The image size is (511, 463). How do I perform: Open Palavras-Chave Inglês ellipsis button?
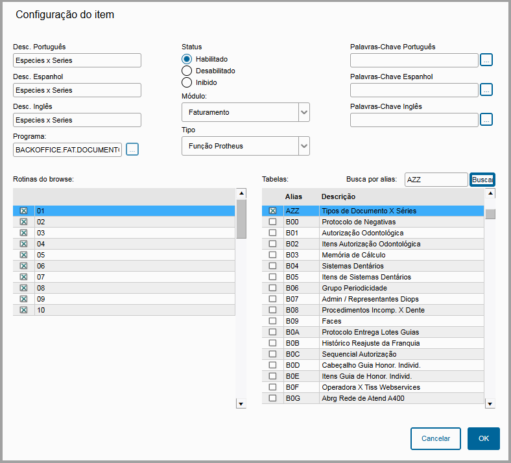[486, 120]
